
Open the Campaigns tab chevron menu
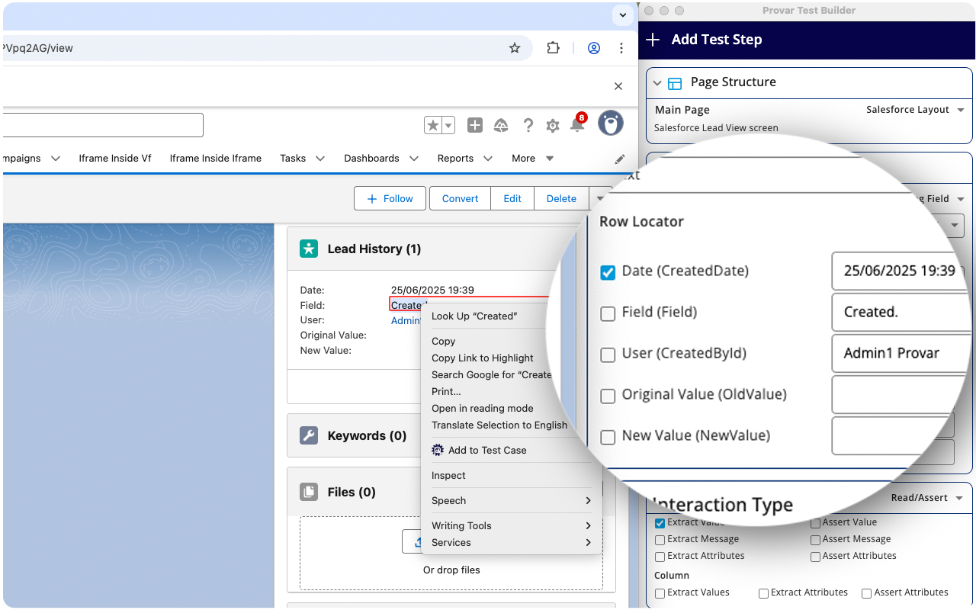coord(56,159)
